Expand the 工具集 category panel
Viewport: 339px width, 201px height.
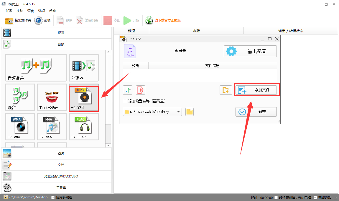pyautogui.click(x=57, y=187)
